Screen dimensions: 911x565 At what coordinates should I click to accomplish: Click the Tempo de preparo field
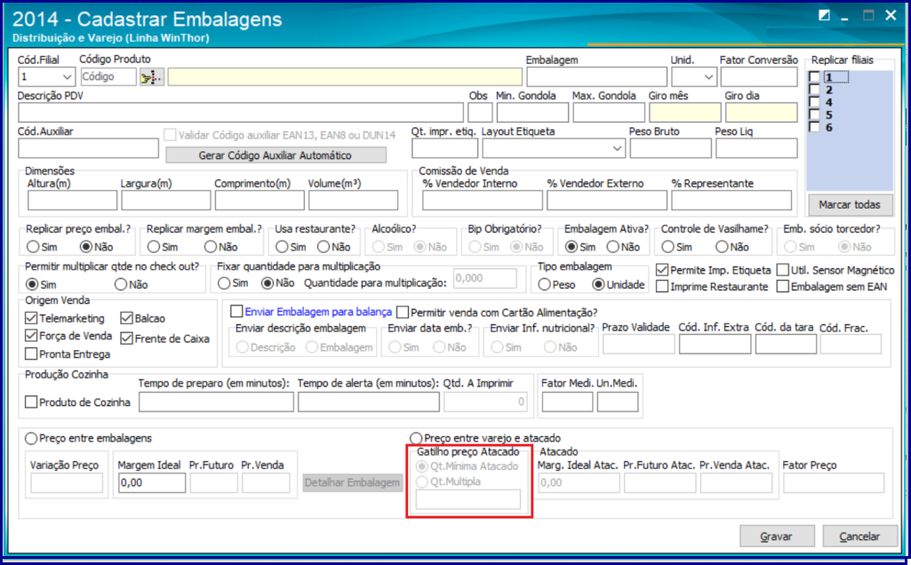tap(216, 402)
